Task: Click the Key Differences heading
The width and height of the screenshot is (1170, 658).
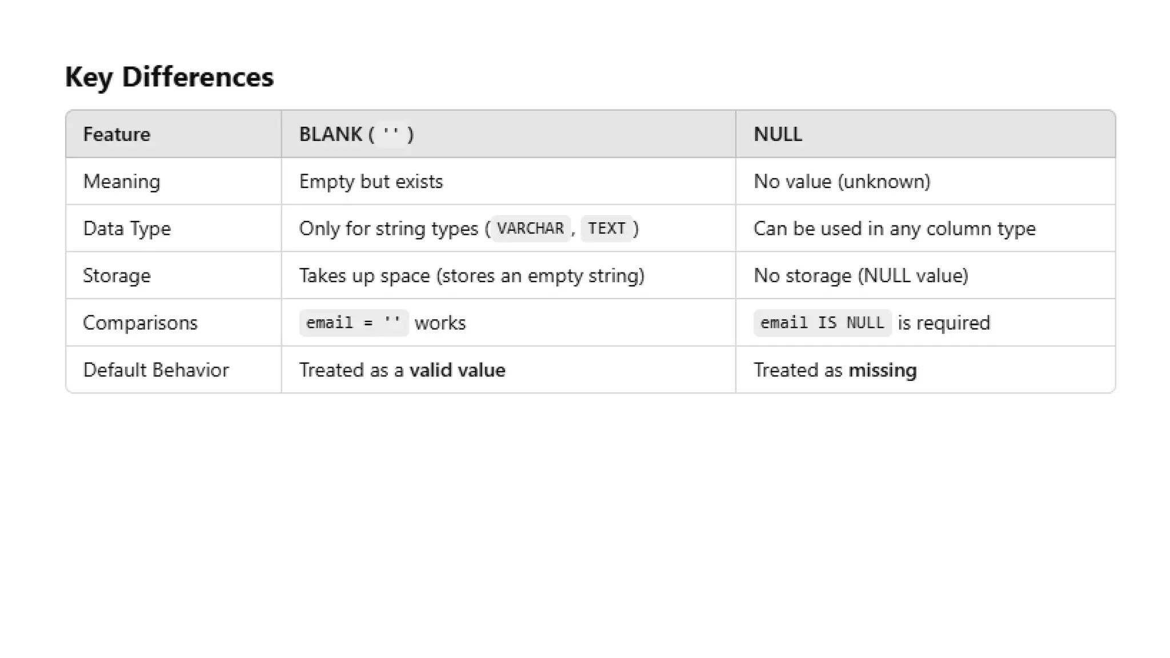Action: (x=169, y=77)
